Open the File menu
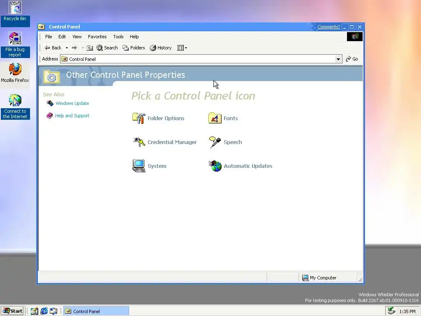The image size is (421, 316). 49,37
